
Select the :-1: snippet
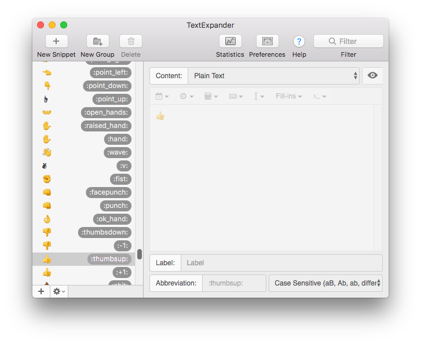84,246
